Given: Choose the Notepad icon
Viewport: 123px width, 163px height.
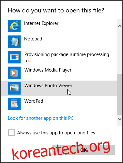Looking at the screenshot, I should 14,42.
